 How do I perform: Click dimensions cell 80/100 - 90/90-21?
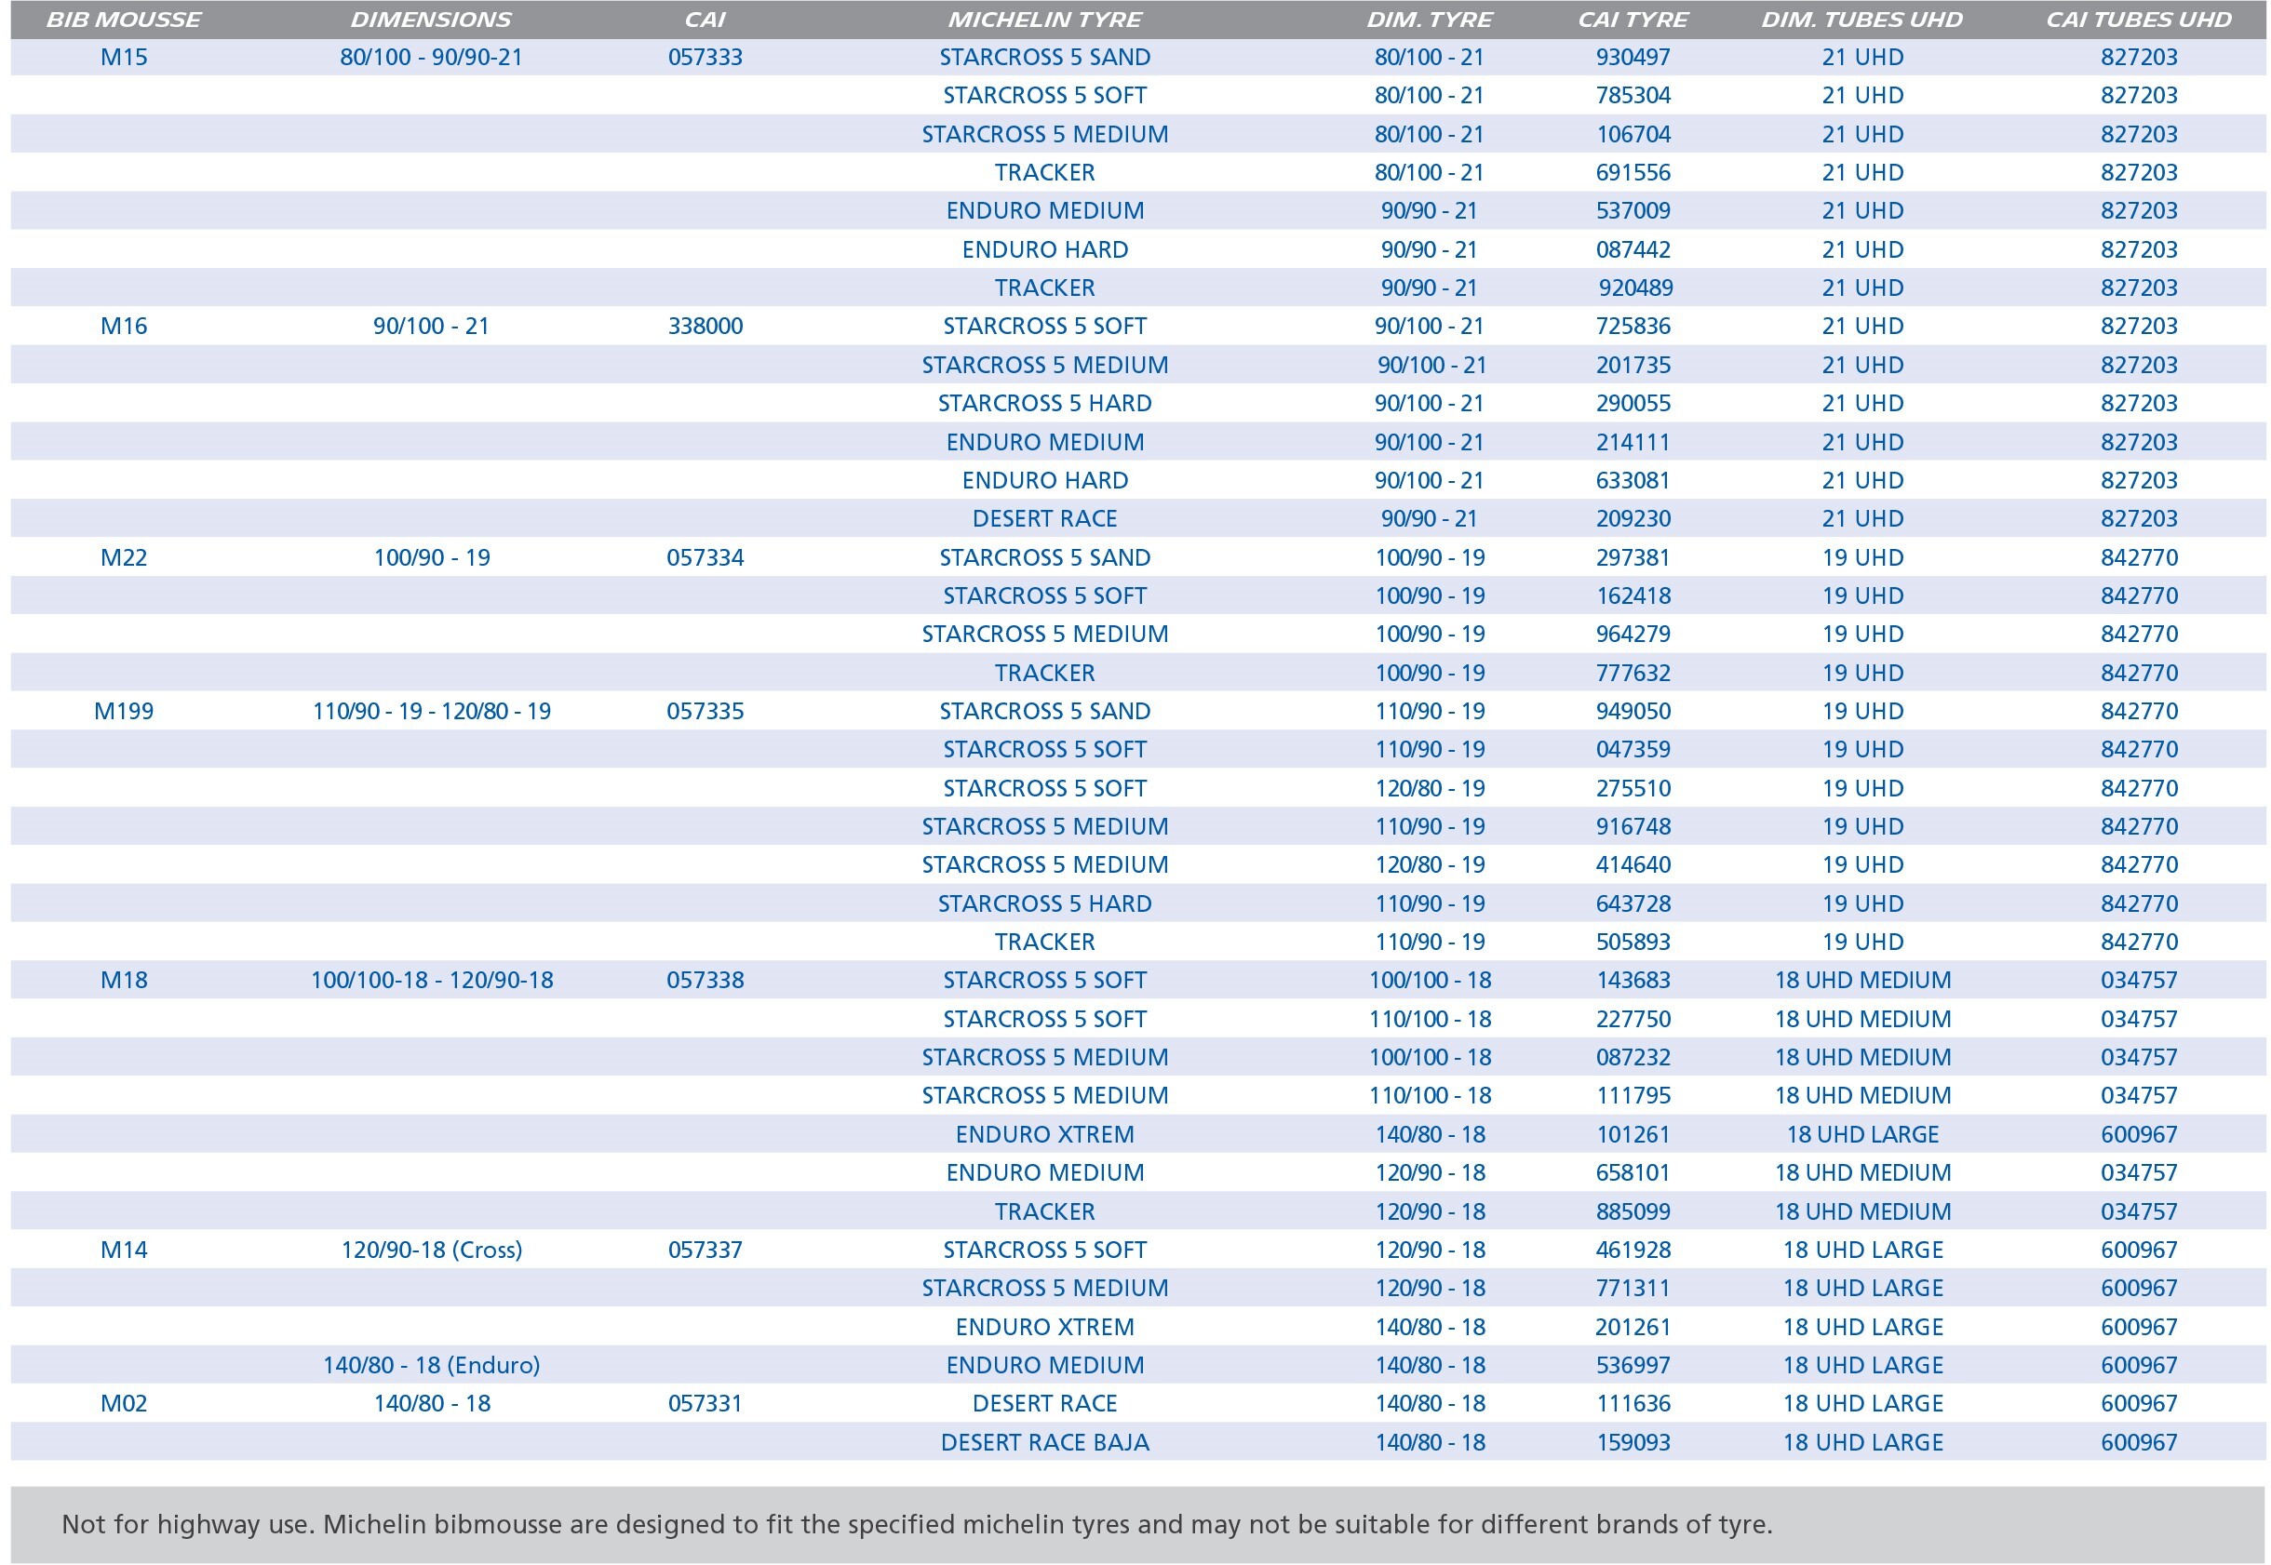(431, 57)
